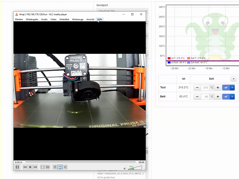
Task: Skip to previous media in VLC
Action: (x=25, y=167)
